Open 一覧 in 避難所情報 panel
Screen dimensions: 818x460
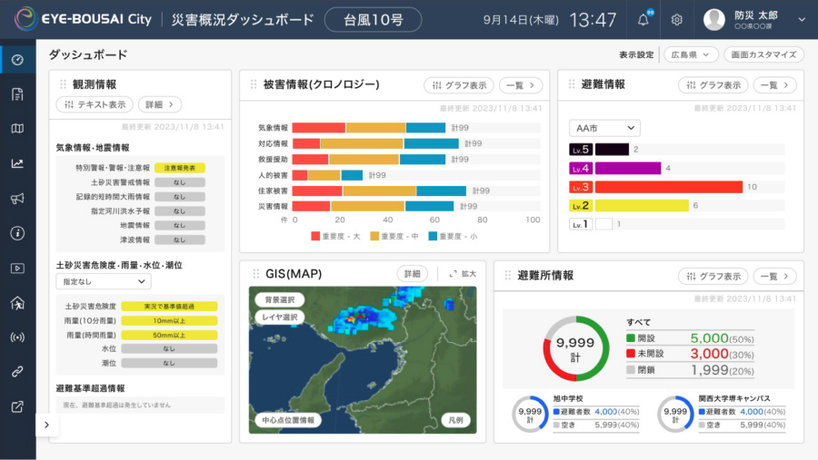pos(774,277)
